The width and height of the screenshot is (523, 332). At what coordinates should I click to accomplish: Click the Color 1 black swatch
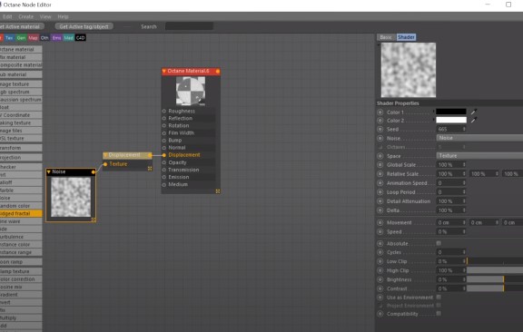(451, 112)
